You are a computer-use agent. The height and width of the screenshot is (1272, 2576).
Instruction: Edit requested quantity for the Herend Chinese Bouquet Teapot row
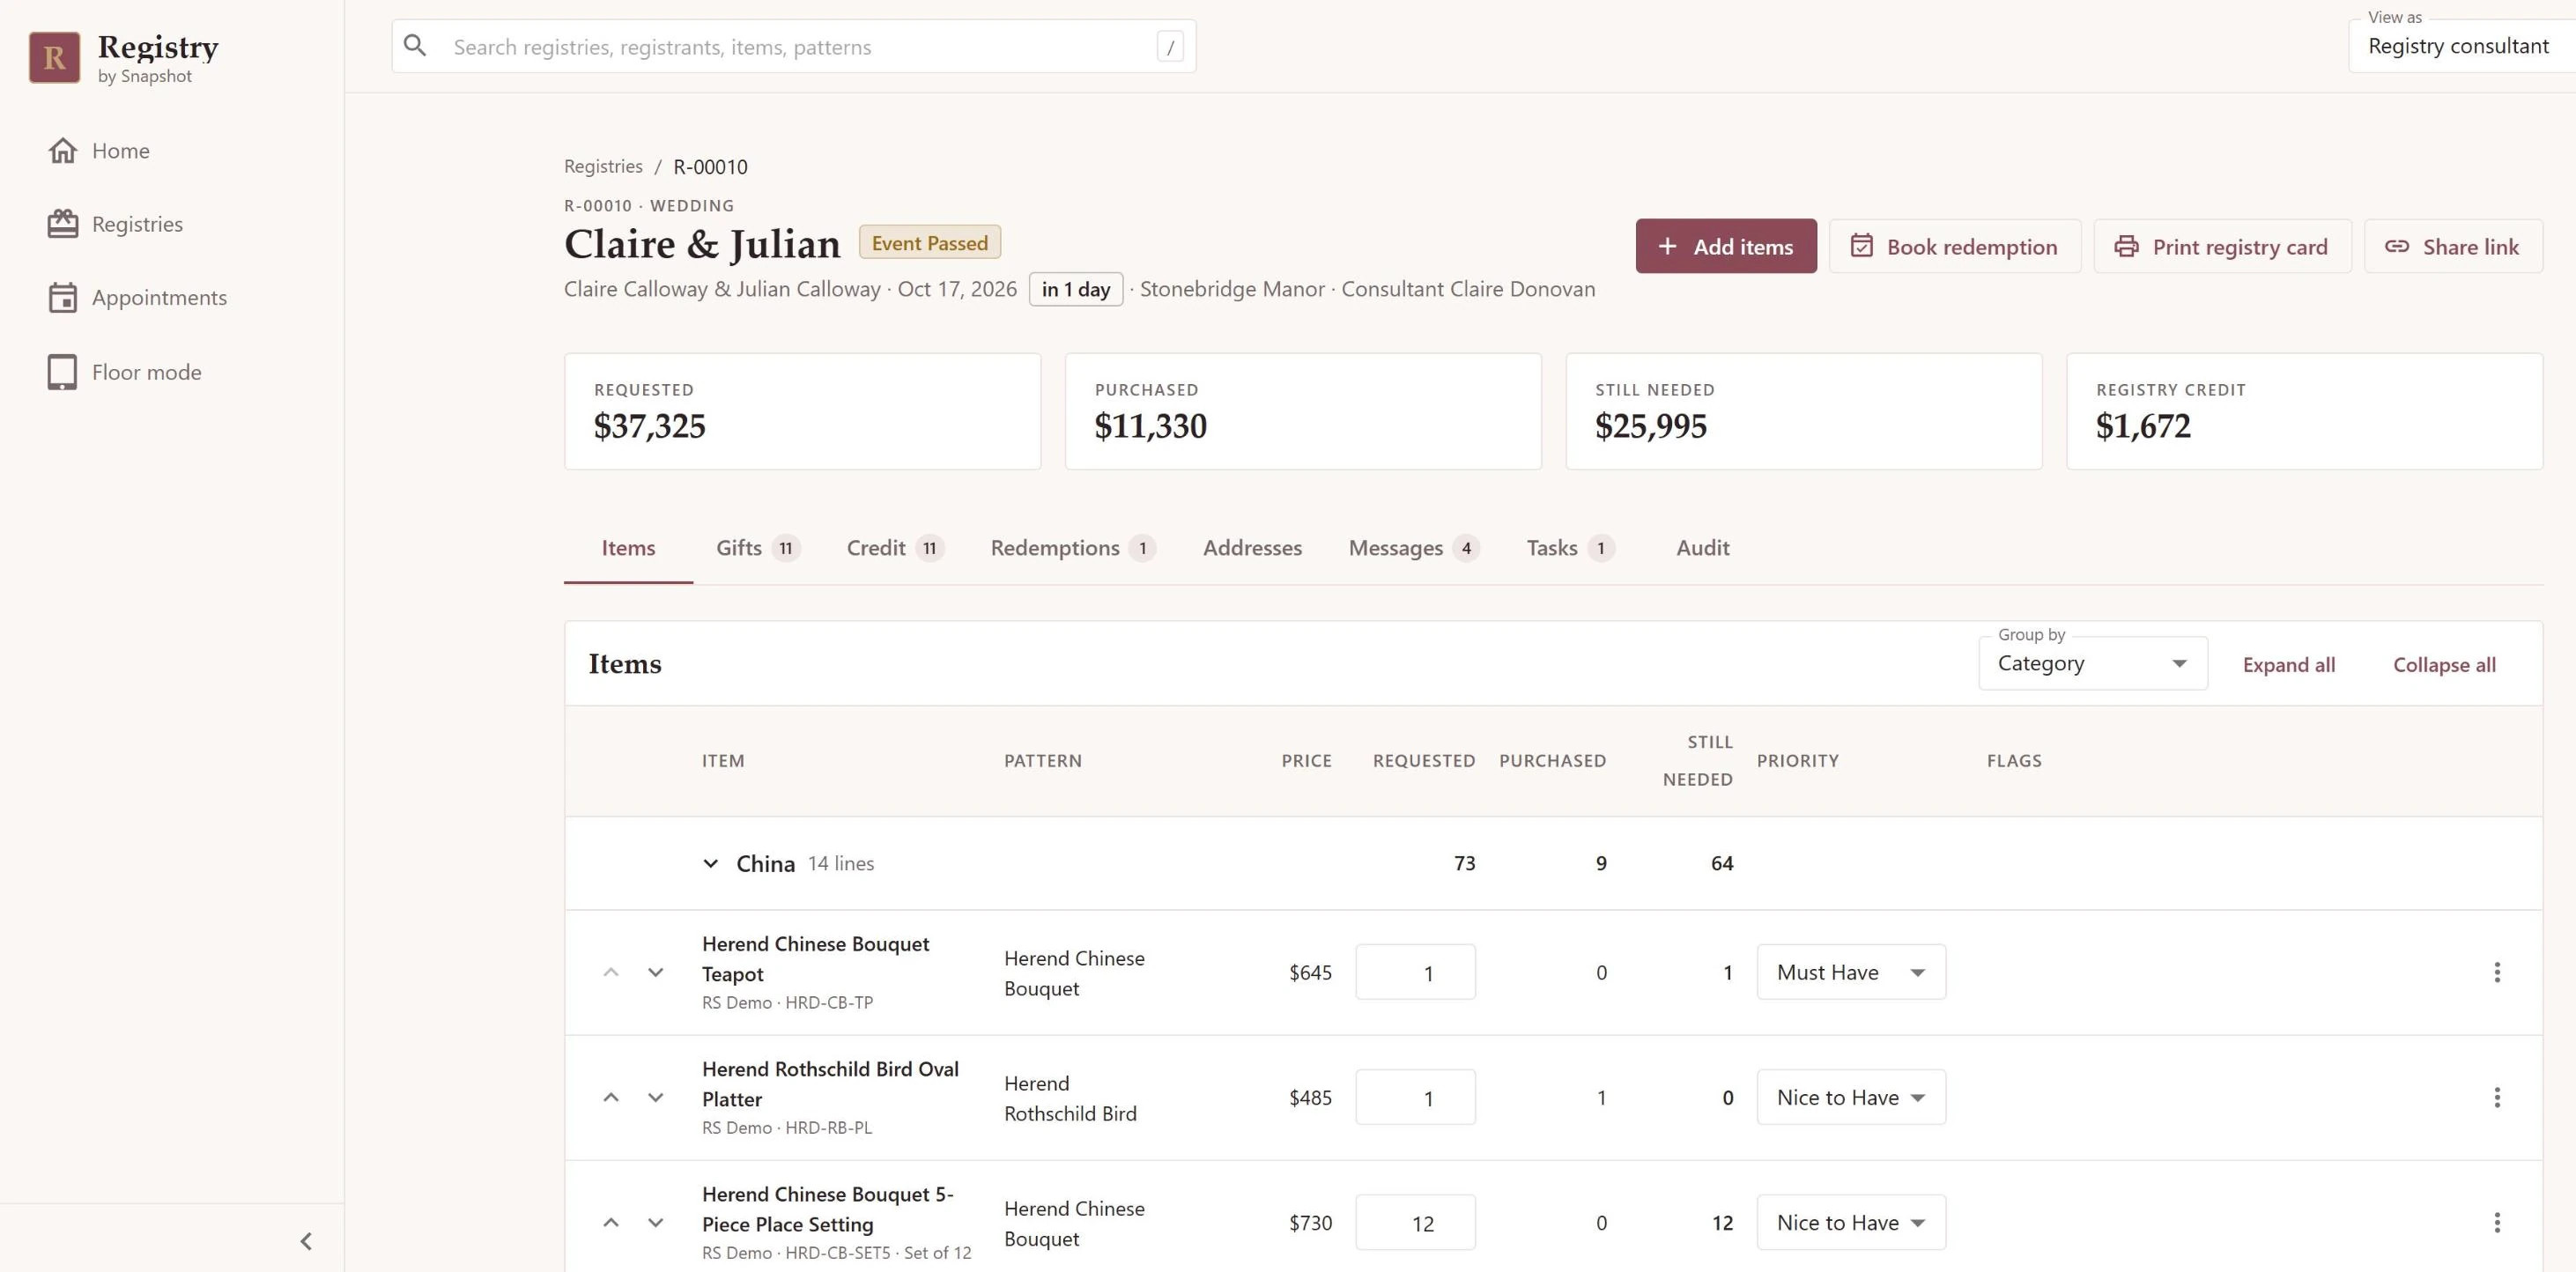[x=1415, y=972]
